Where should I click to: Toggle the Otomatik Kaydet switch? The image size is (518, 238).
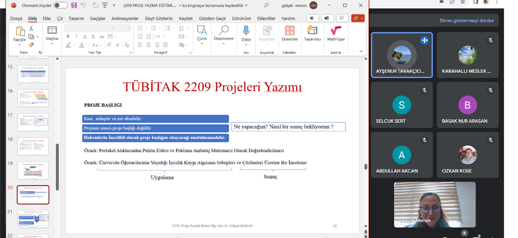pos(60,5)
